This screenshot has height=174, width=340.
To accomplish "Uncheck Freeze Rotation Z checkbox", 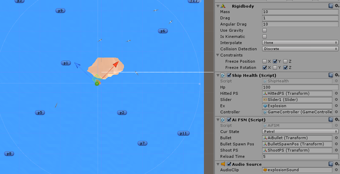I will [x=285, y=68].
